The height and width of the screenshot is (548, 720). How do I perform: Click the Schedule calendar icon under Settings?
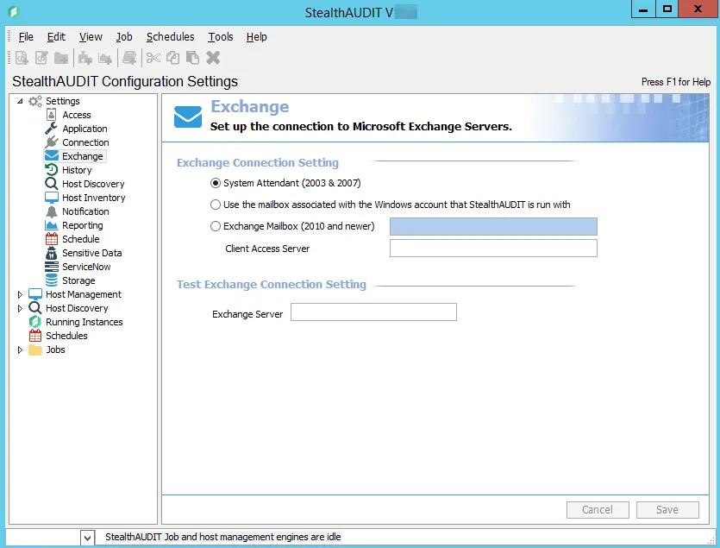coord(52,239)
